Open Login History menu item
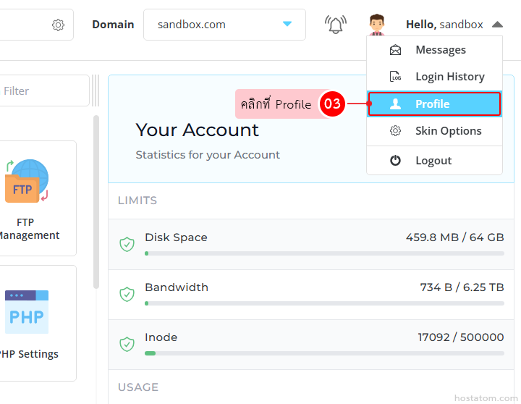The width and height of the screenshot is (521, 404). tap(449, 77)
